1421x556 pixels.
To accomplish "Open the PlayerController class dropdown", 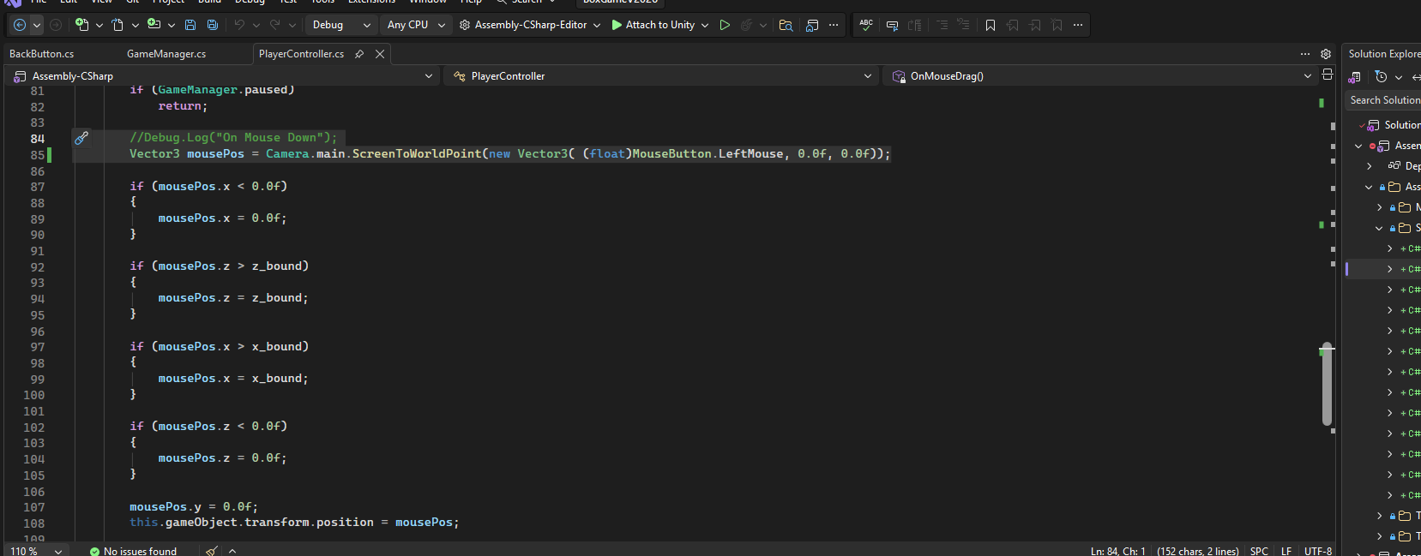I will (663, 75).
